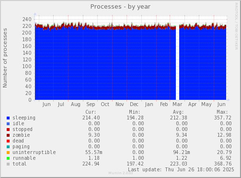
Task: Click the 'stopped' legend label
Action: coord(23,129)
